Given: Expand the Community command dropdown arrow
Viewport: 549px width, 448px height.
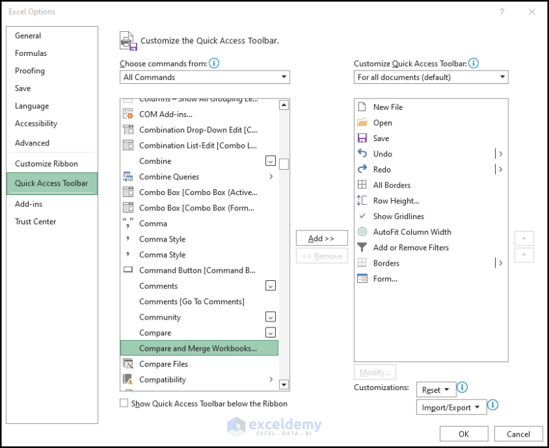Looking at the screenshot, I should point(271,317).
